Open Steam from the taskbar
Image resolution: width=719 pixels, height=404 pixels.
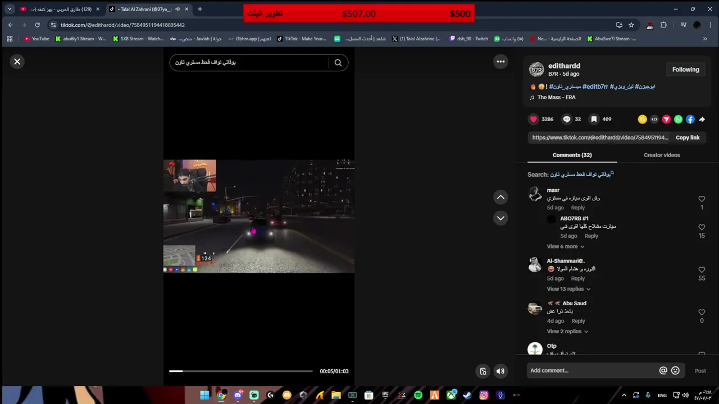[467, 395]
